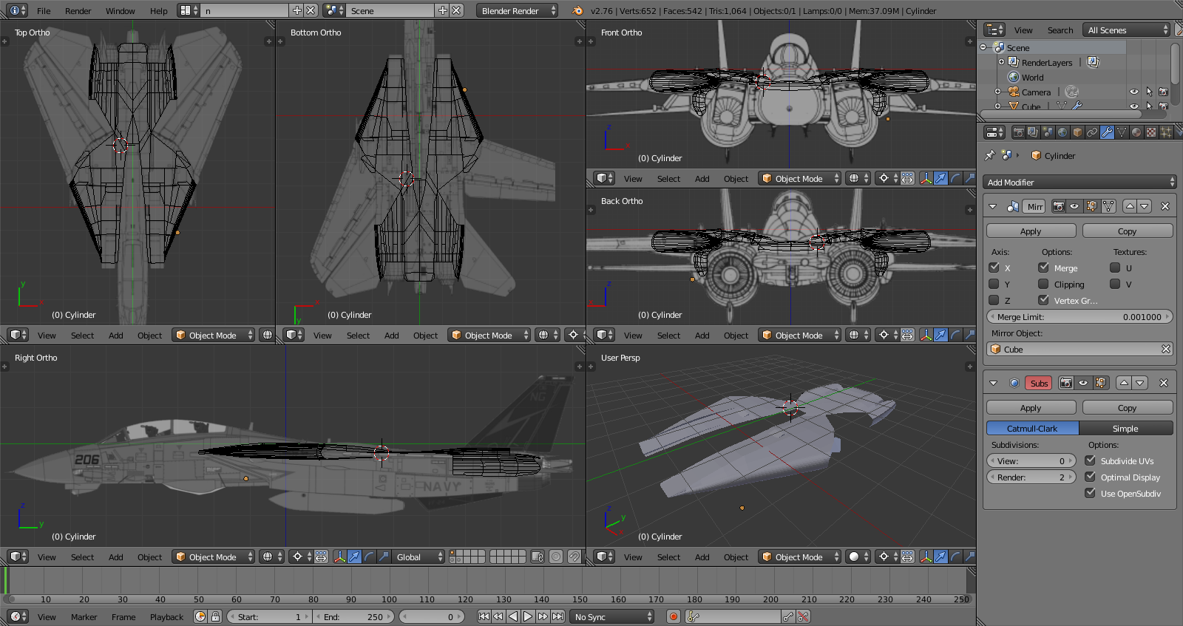Viewport: 1183px width, 626px height.
Task: Click the Merge Limit value slider
Action: click(1079, 316)
